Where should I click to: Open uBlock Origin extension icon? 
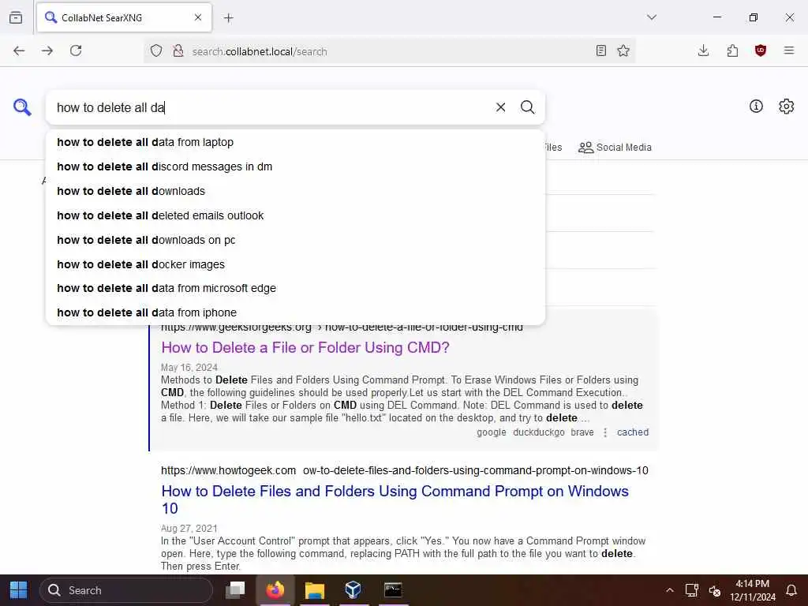click(761, 50)
